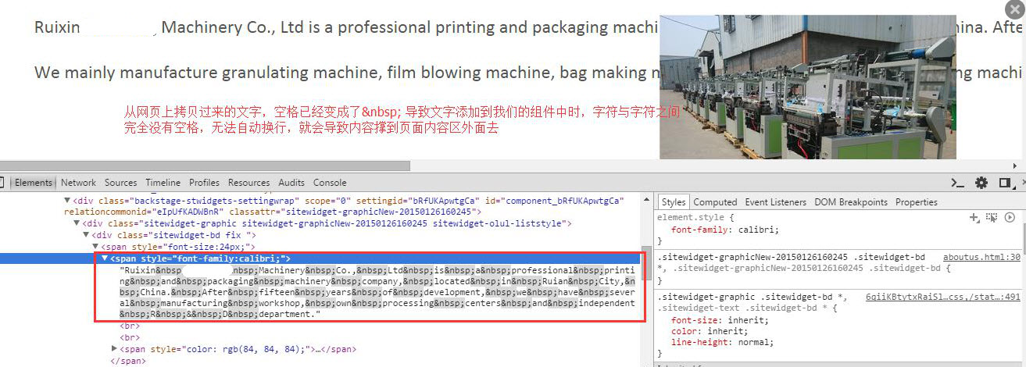
Task: Switch to the Network panel tab
Action: 78,183
